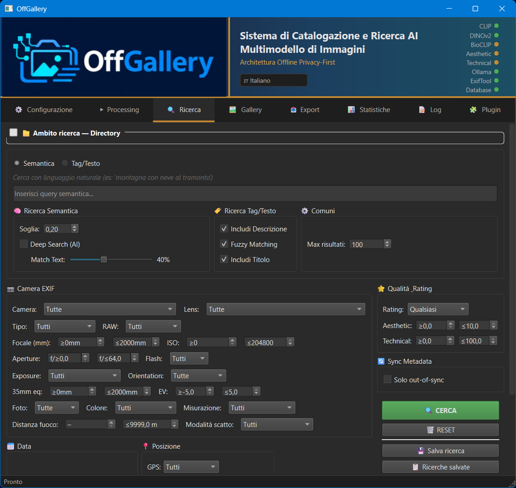Click the ExifTool status dot
This screenshot has width=516, height=488.
tap(496, 80)
